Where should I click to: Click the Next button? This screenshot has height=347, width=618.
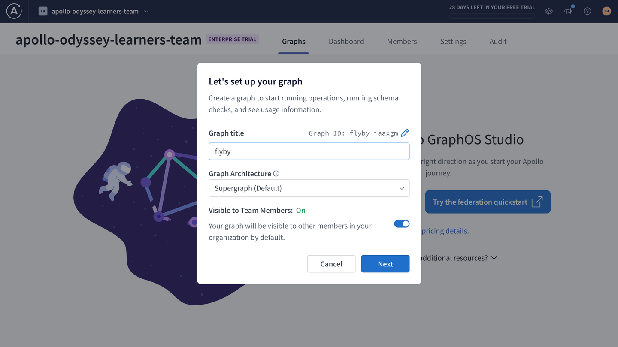[x=385, y=264]
